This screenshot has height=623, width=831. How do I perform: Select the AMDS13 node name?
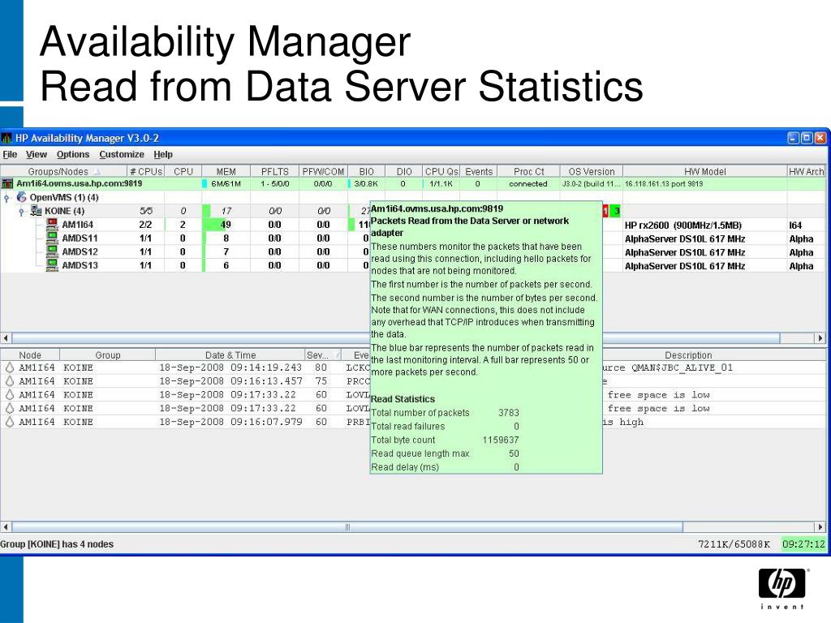tap(80, 265)
